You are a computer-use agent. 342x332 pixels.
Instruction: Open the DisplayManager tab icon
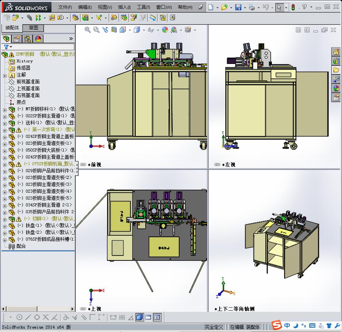coord(38,39)
